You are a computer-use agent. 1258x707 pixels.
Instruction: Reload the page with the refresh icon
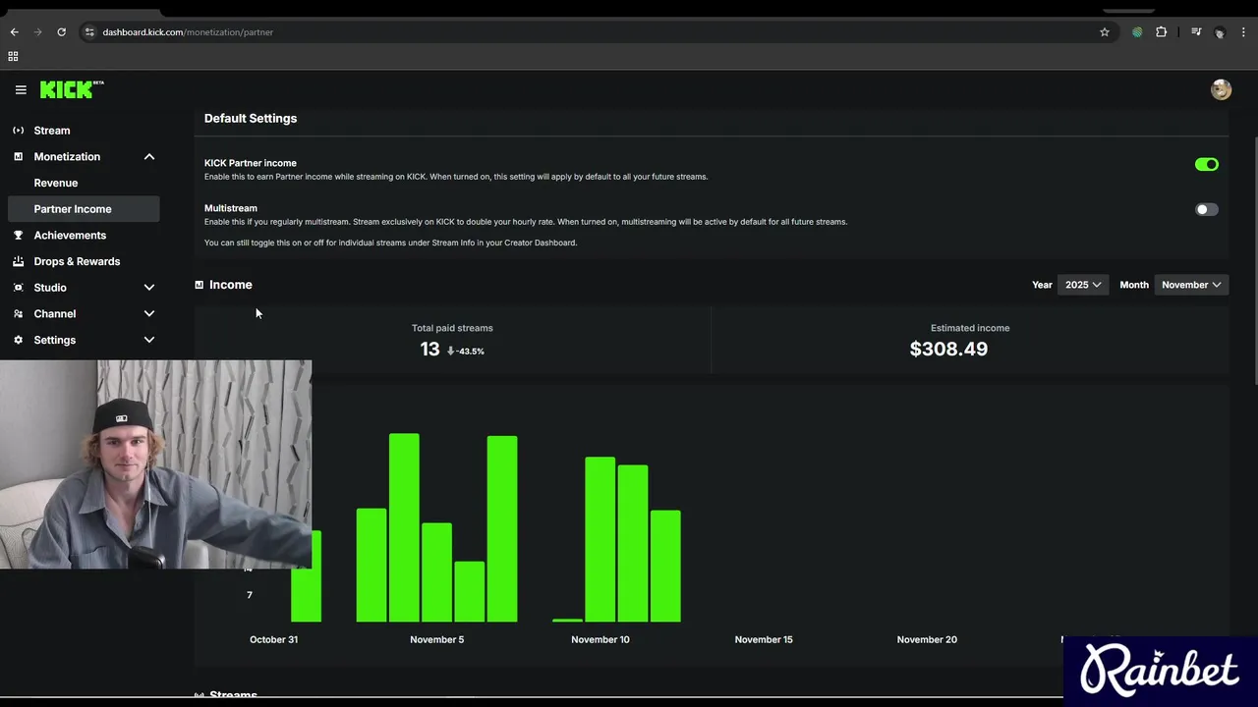click(61, 32)
